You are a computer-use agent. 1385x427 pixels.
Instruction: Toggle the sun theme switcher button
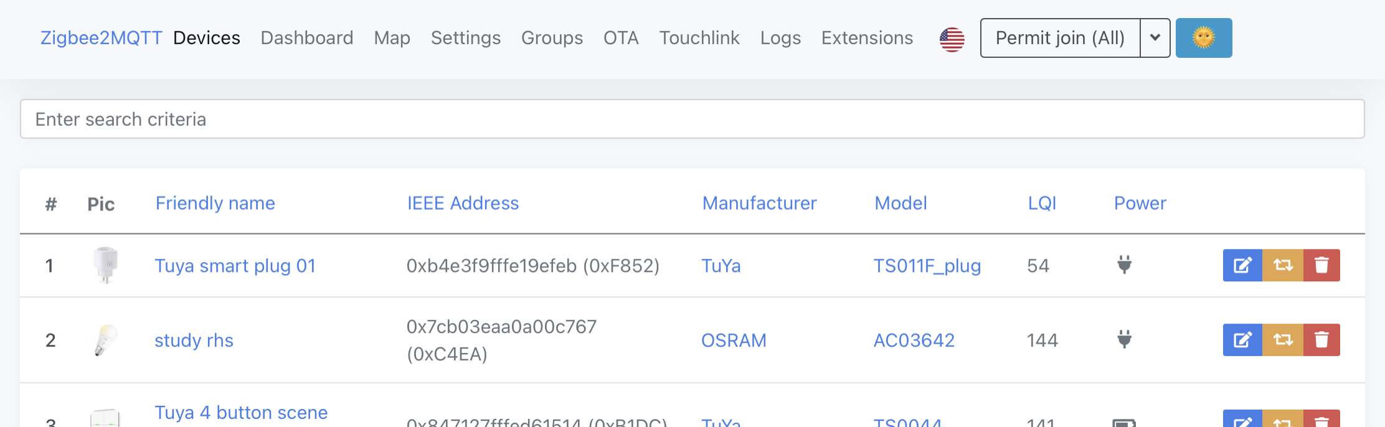[x=1203, y=38]
